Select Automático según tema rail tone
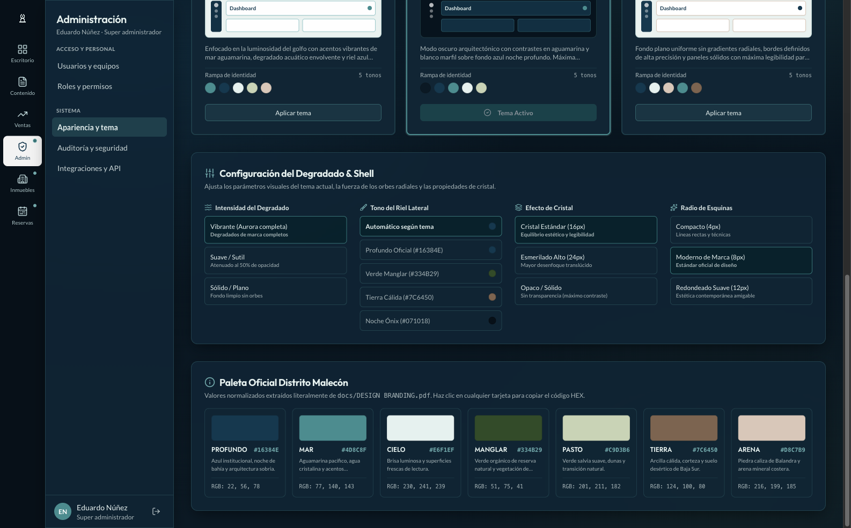Screen dimensions: 851x528 tap(430, 226)
